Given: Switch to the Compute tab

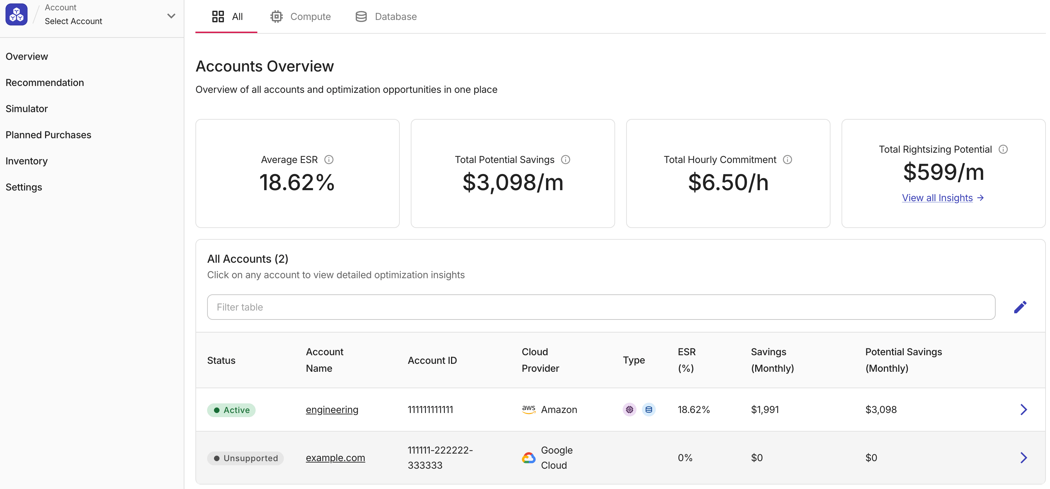Looking at the screenshot, I should [301, 17].
